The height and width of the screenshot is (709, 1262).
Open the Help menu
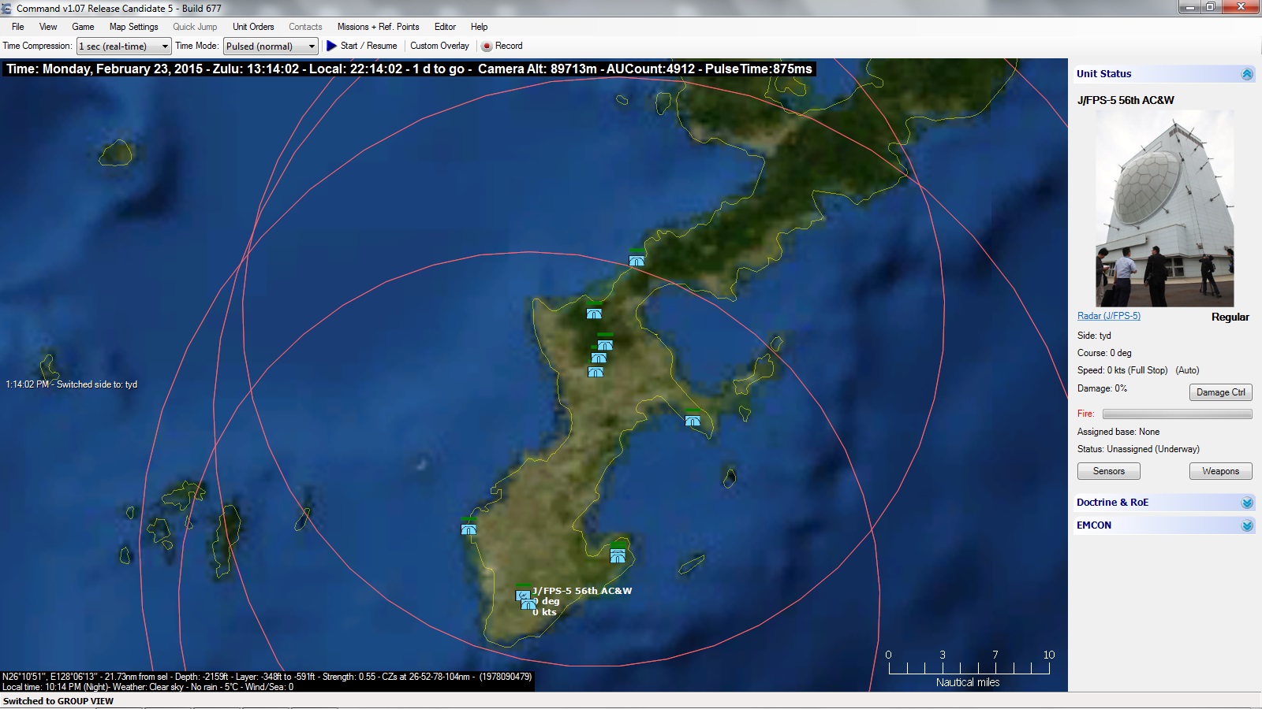click(x=479, y=27)
